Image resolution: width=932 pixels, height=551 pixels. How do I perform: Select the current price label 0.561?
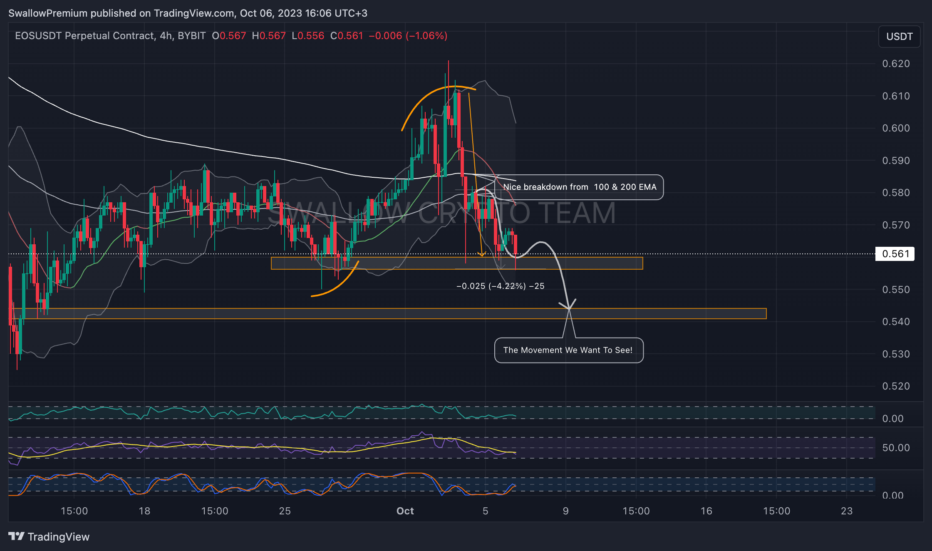pyautogui.click(x=895, y=254)
